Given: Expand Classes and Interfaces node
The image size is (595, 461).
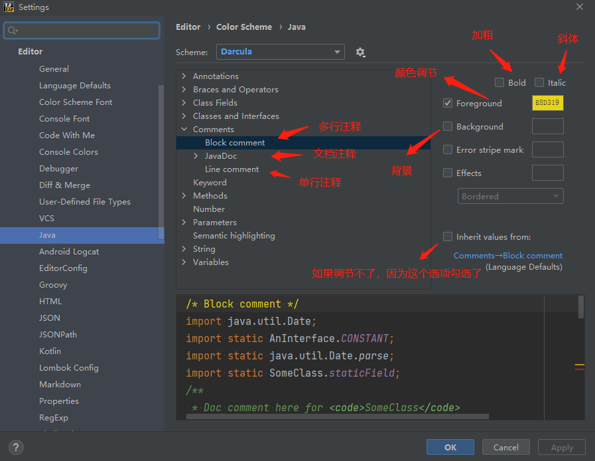Looking at the screenshot, I should coord(184,116).
